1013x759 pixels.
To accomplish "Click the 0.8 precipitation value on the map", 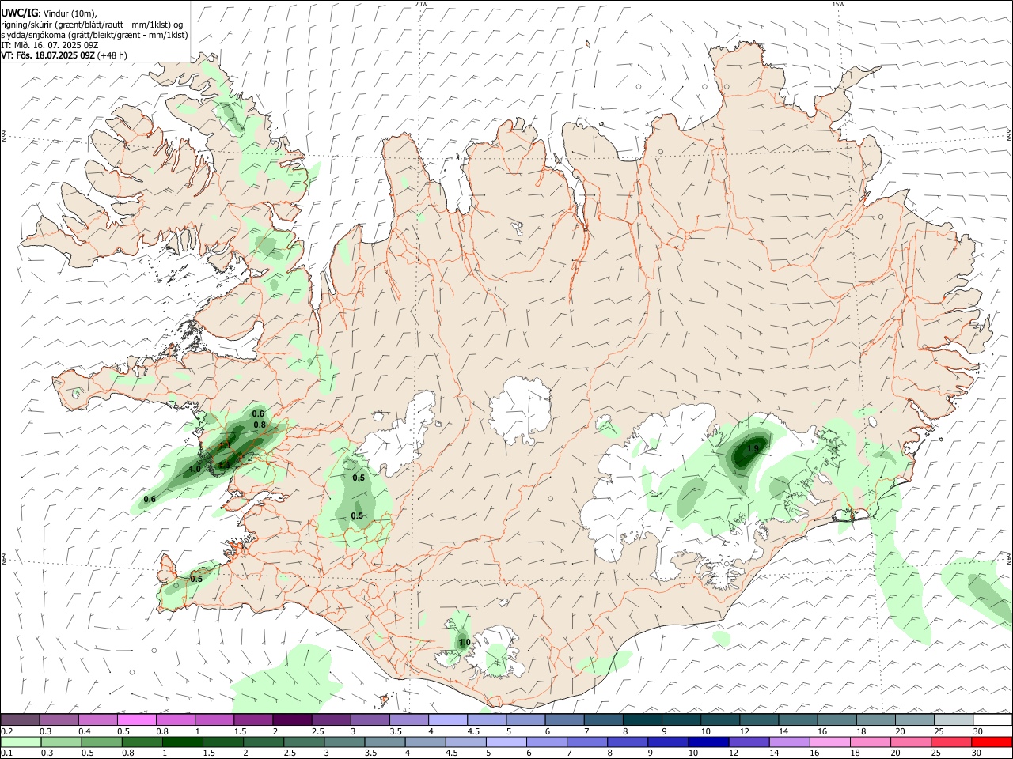I will 260,425.
